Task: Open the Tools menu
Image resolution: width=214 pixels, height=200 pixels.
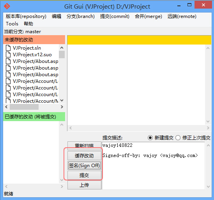Action: (12, 24)
